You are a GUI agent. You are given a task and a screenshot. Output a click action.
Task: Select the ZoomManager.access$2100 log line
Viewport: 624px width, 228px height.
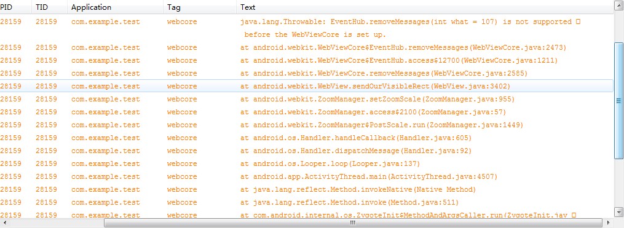(306, 112)
